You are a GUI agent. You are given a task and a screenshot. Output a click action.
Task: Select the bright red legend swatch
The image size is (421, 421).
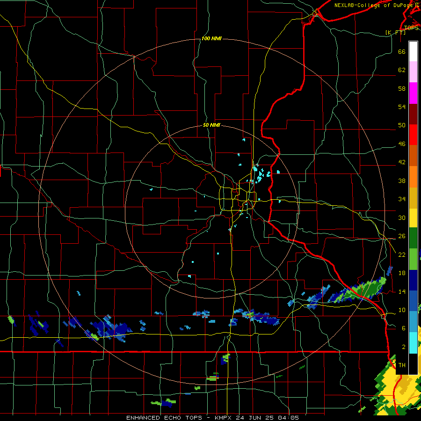pyautogui.click(x=413, y=135)
